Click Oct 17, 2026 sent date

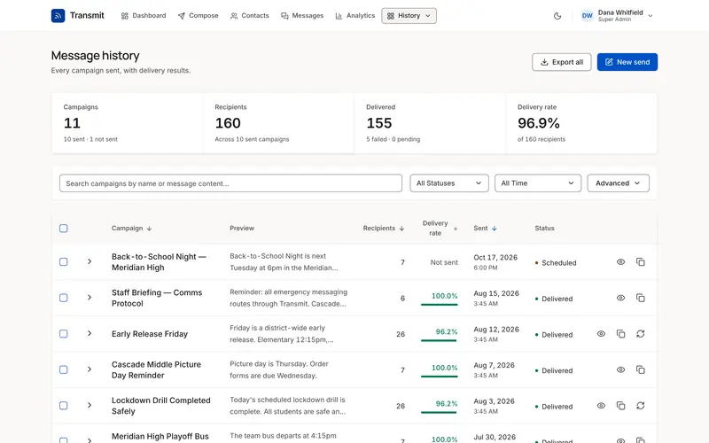click(495, 257)
